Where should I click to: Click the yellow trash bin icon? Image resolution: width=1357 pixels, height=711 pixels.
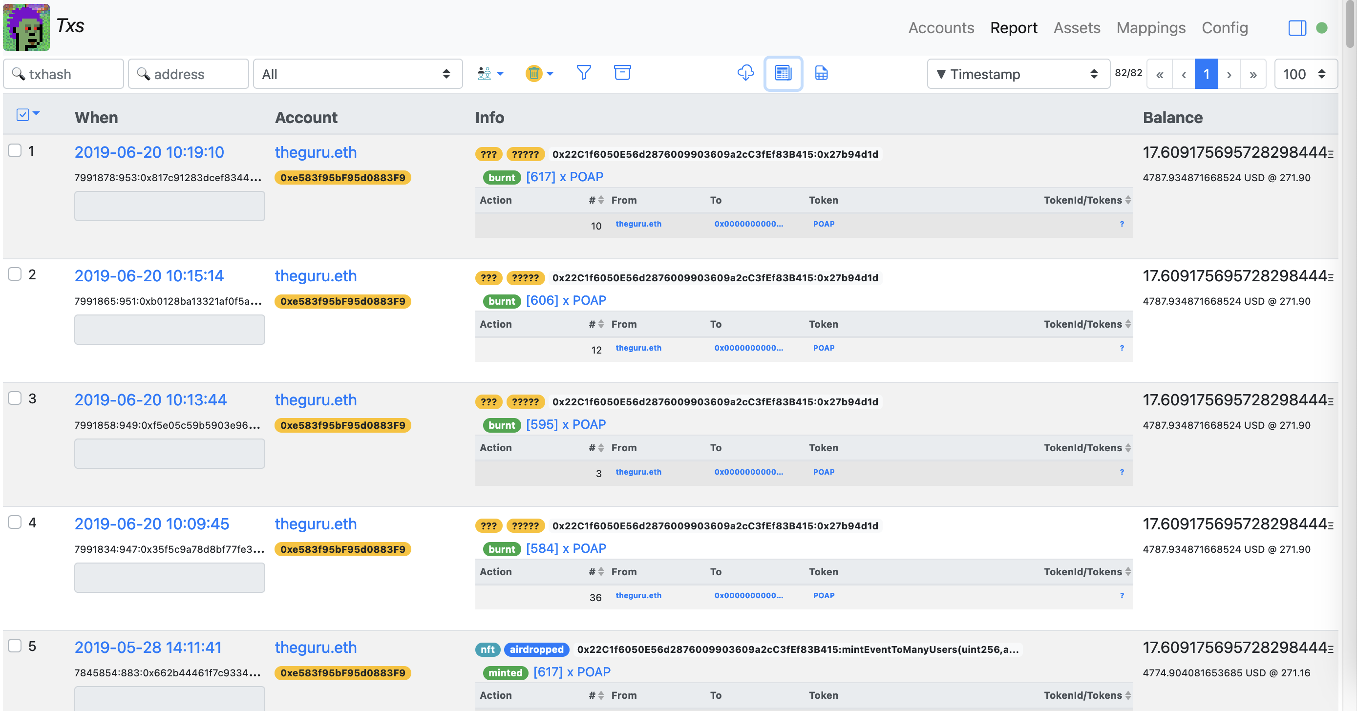tap(533, 73)
